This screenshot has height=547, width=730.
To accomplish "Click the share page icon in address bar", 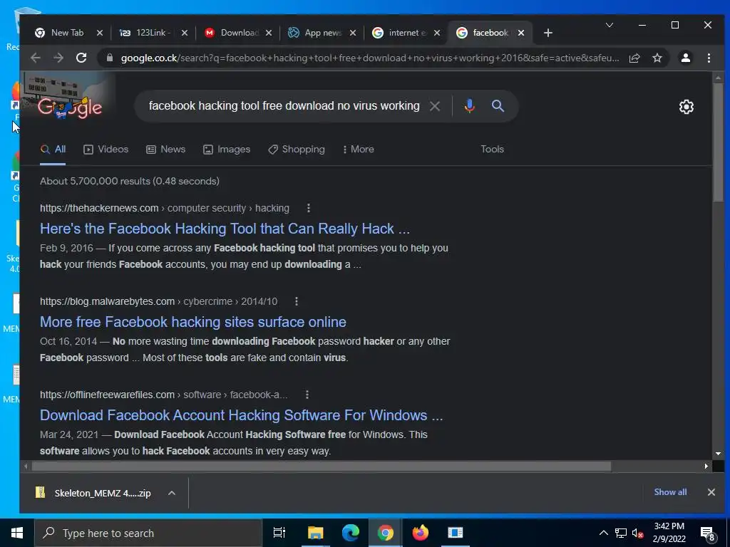I will [x=634, y=58].
